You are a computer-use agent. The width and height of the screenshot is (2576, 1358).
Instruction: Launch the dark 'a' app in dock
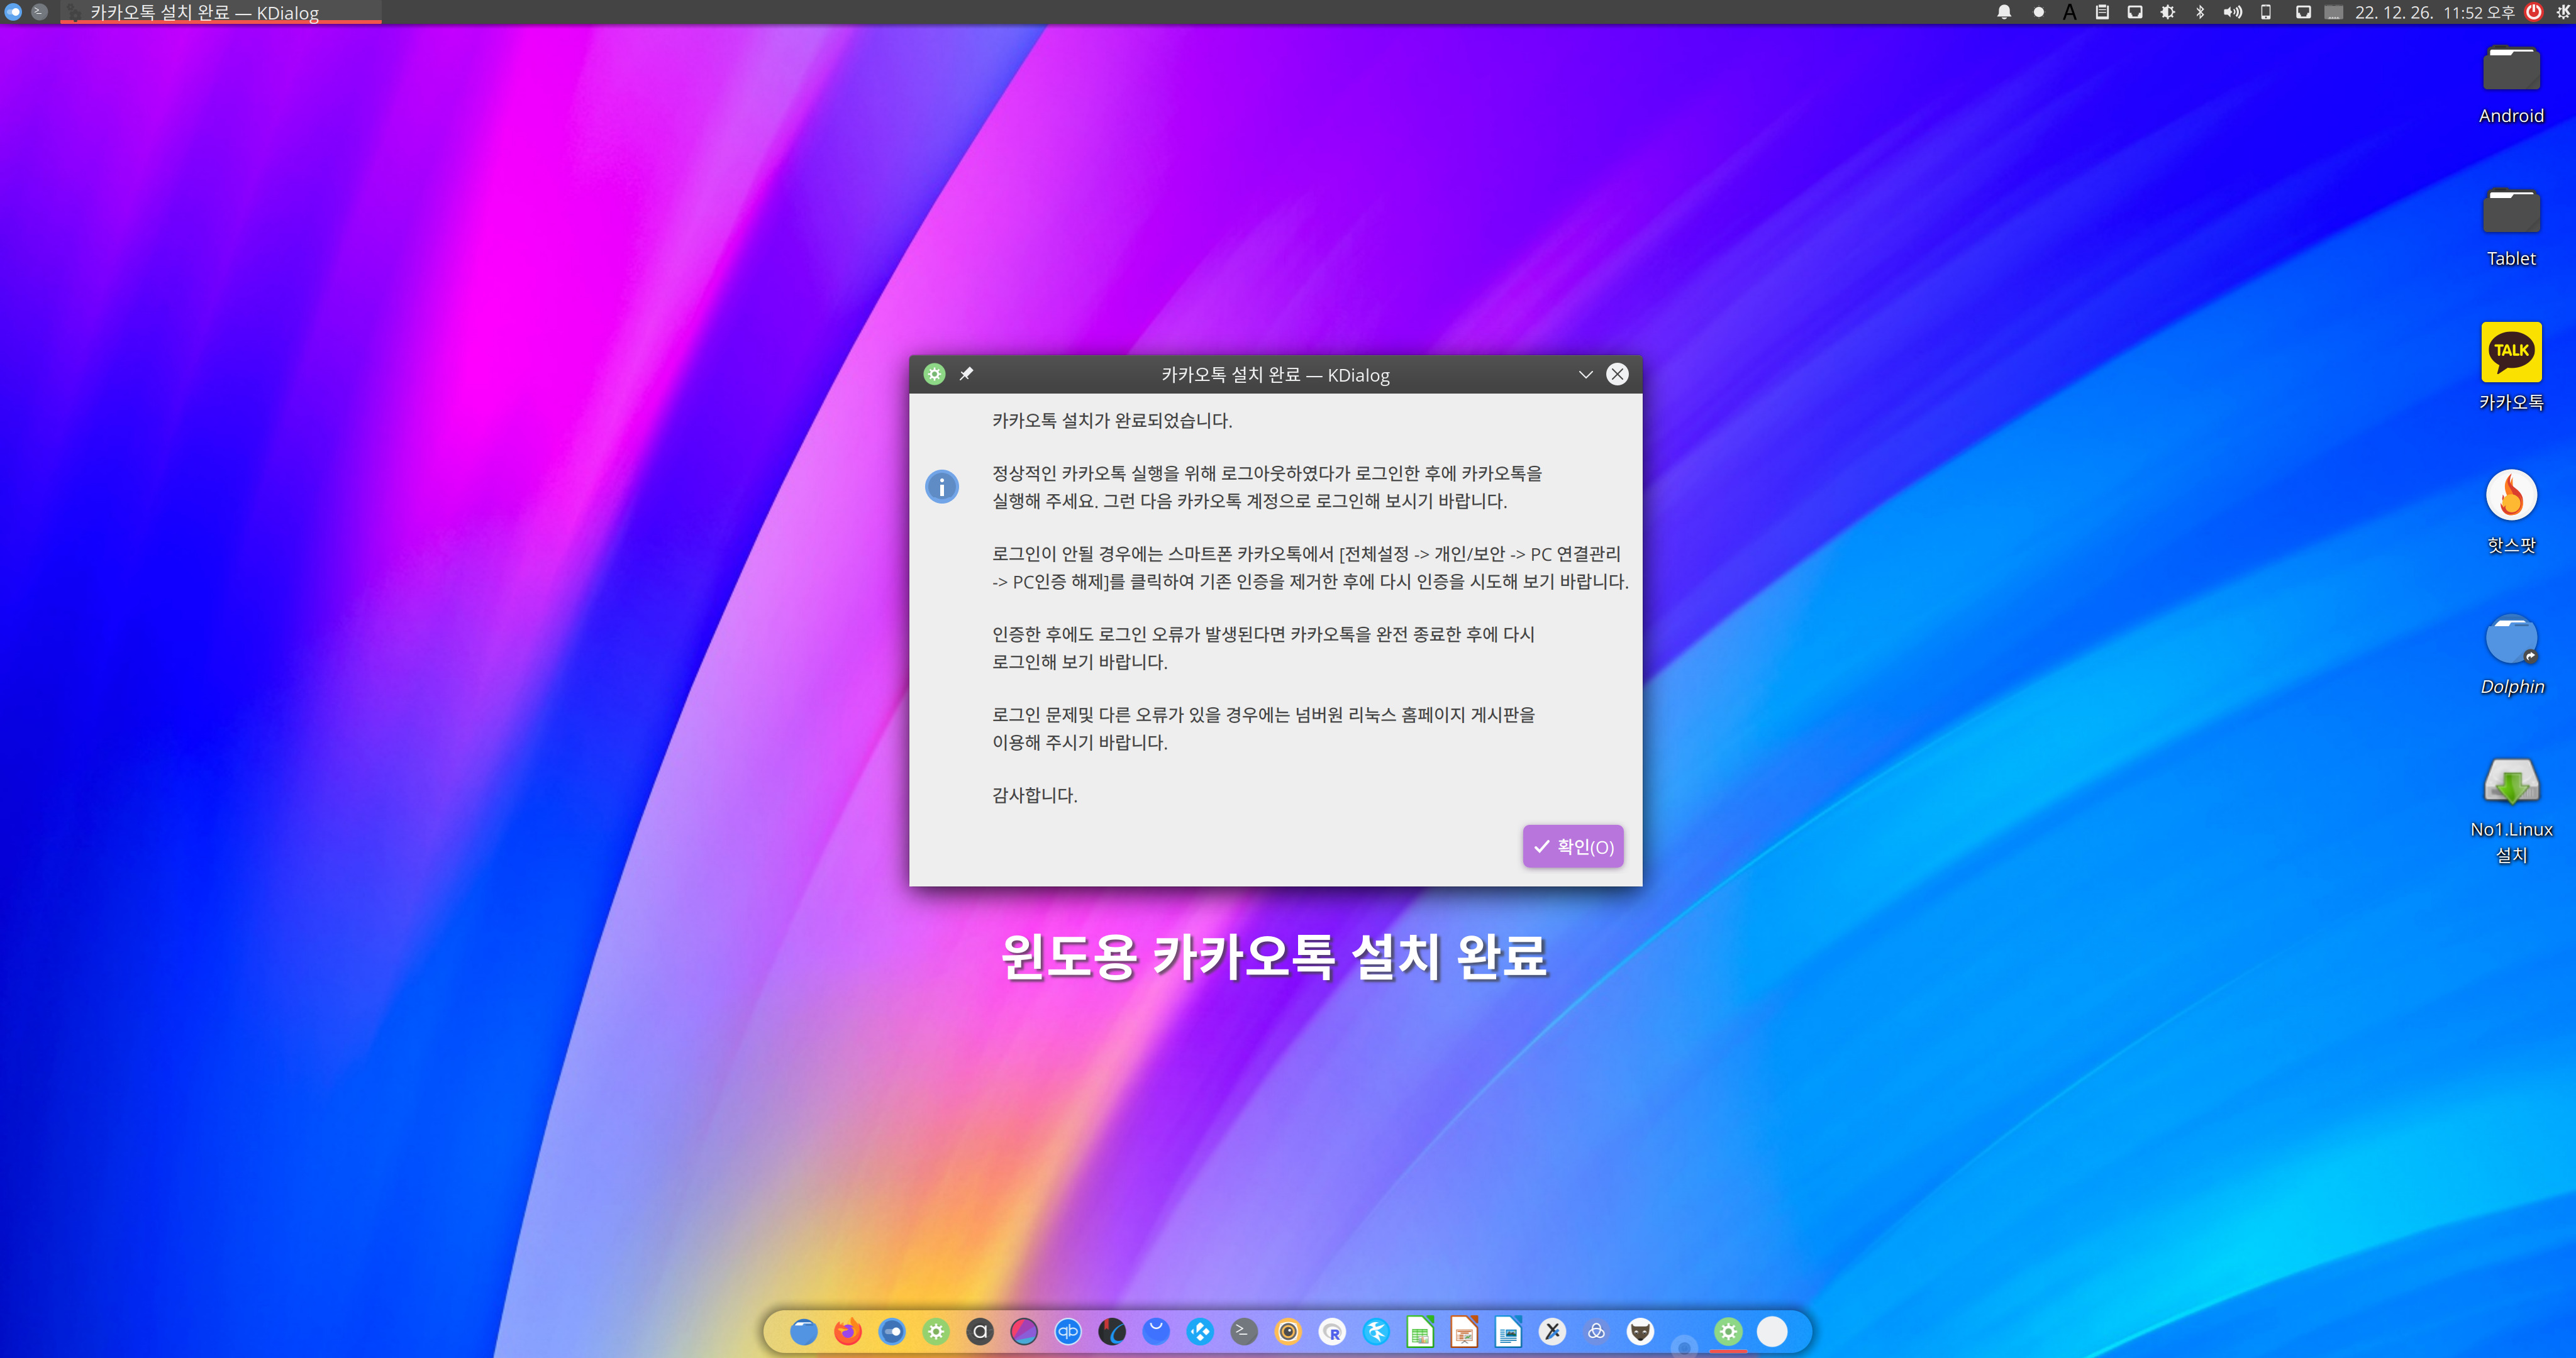[980, 1331]
